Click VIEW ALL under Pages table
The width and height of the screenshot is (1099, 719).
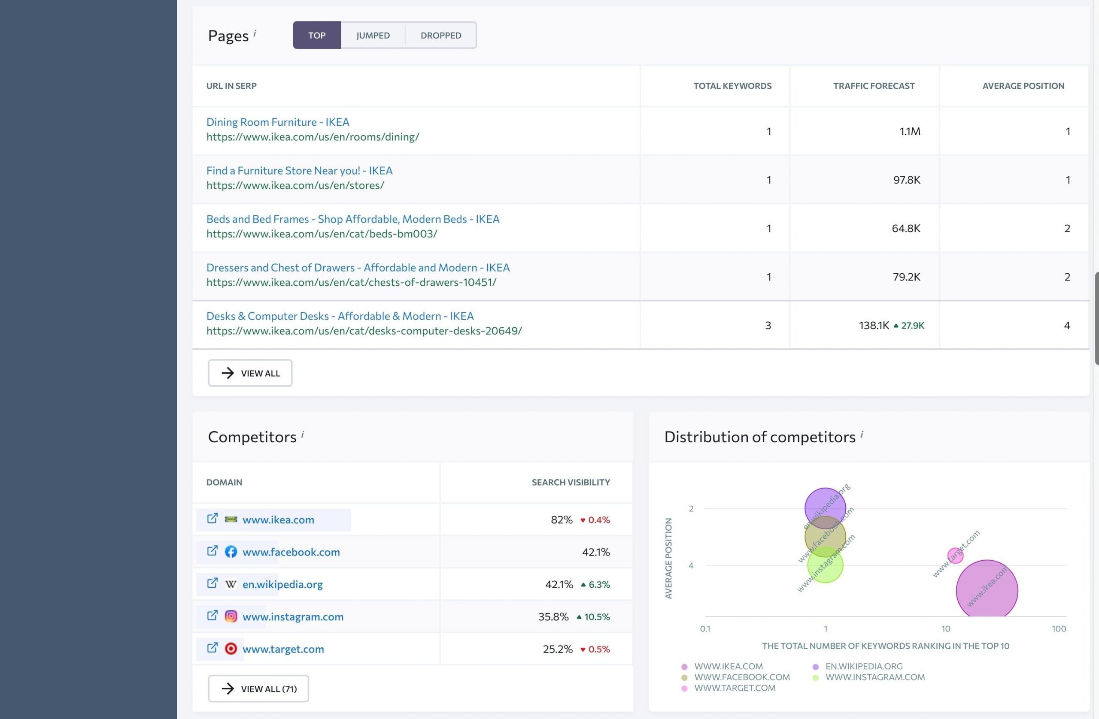tap(250, 373)
